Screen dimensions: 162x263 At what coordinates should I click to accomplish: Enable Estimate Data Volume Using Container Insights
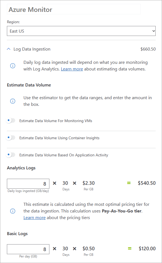coord(10,138)
